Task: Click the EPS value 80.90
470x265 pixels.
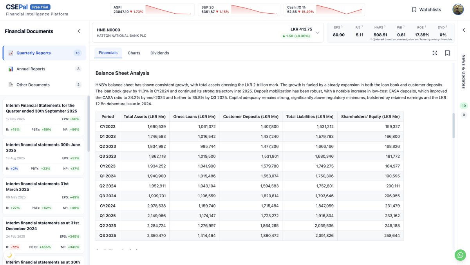Action: (x=339, y=35)
